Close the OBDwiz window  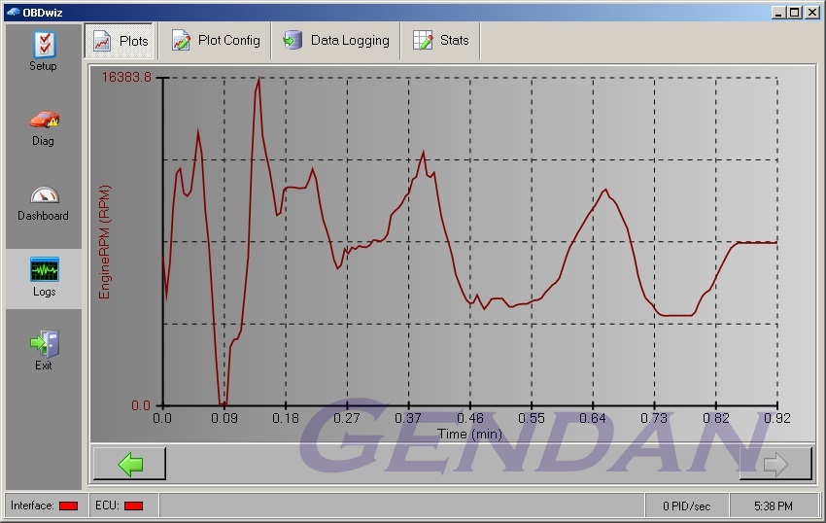tap(811, 12)
